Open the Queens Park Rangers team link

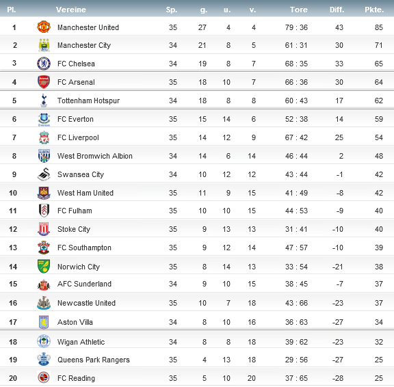(x=94, y=360)
